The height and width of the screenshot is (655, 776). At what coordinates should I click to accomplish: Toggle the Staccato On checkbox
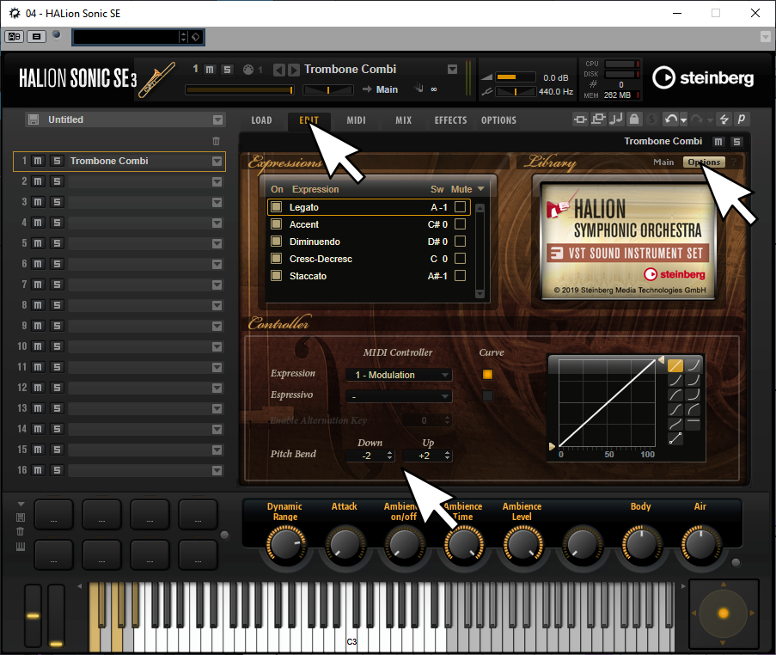276,276
